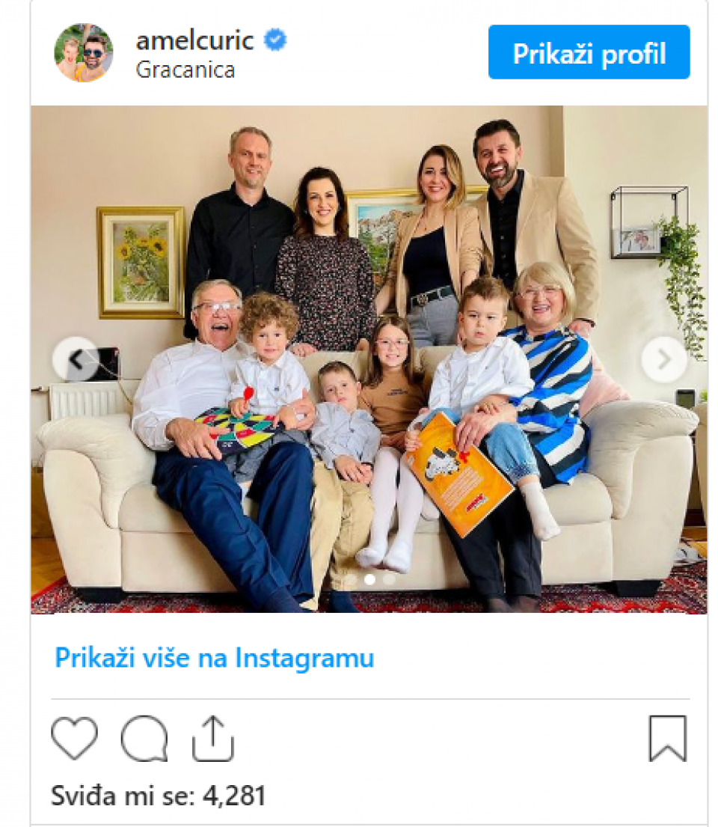Advance to the next photo in the carousel
Image resolution: width=718 pixels, height=827 pixels.
(664, 360)
